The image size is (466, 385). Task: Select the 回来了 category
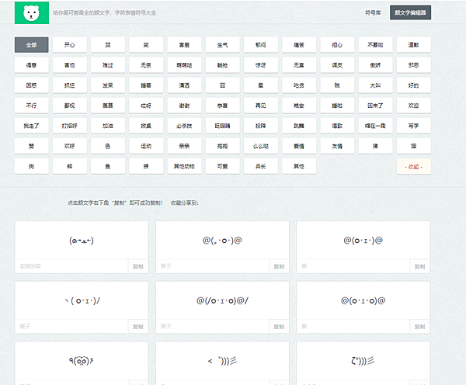coord(375,106)
